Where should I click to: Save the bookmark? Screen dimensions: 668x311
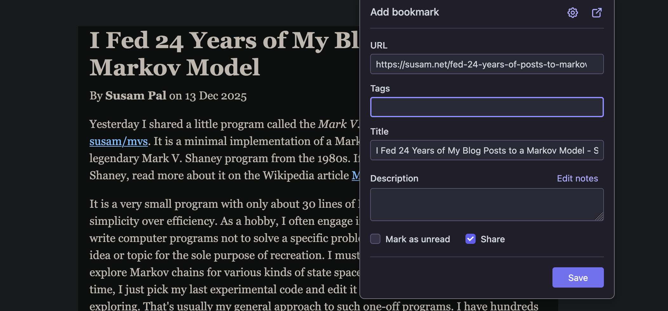[578, 277]
